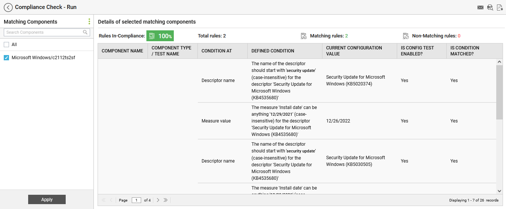Click the table scrollbar up arrow
The width and height of the screenshot is (506, 209).
(499, 62)
